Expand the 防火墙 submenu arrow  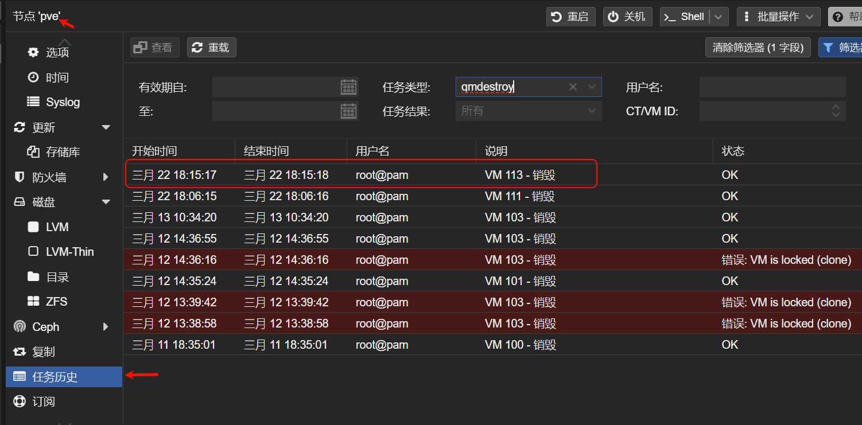click(x=106, y=177)
